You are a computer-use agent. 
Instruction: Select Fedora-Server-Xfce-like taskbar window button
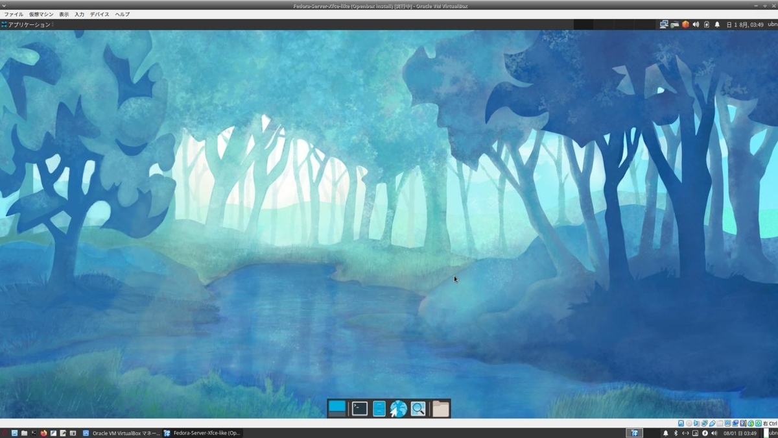pos(202,433)
